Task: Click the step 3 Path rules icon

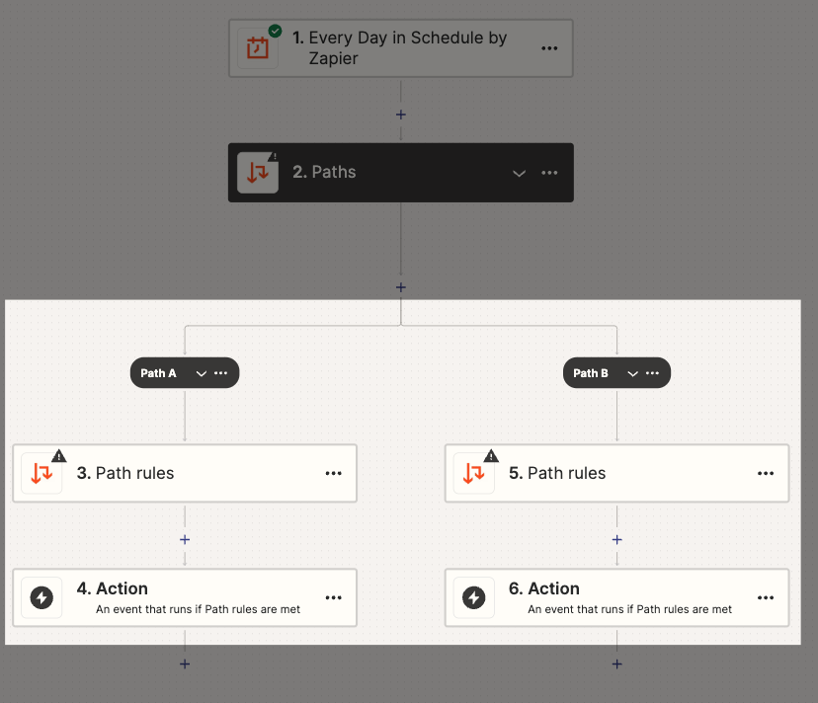Action: [41, 474]
